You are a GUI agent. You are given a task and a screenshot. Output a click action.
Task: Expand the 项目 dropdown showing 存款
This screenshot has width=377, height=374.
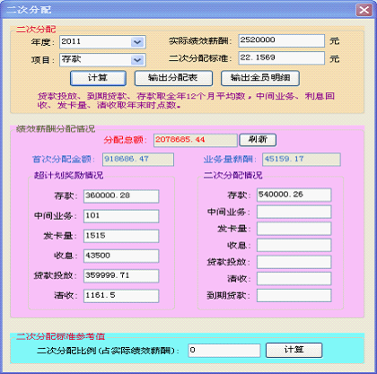[137, 60]
